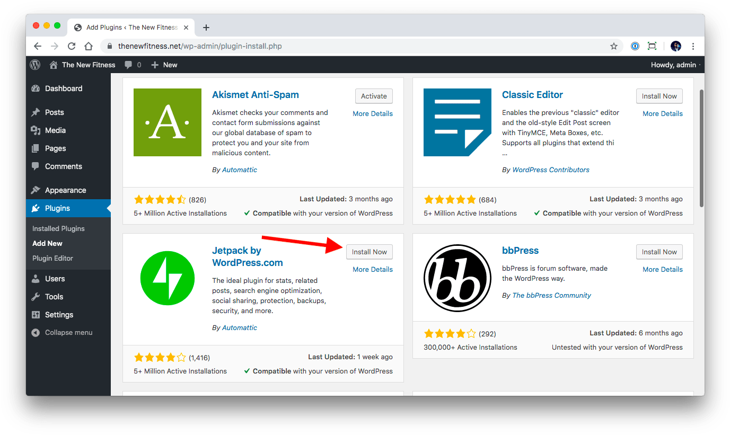Click the Pages icon in sidebar
The image size is (730, 435).
click(x=36, y=148)
